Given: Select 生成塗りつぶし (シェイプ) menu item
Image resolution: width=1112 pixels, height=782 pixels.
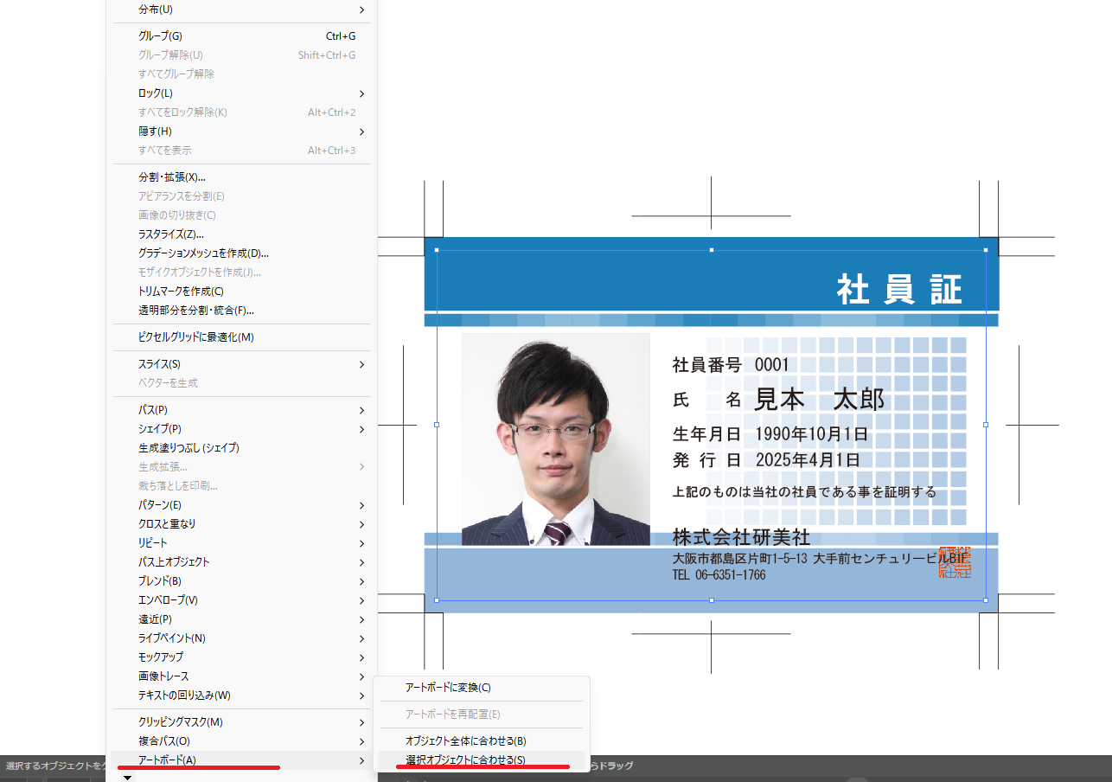Looking at the screenshot, I should click(189, 448).
